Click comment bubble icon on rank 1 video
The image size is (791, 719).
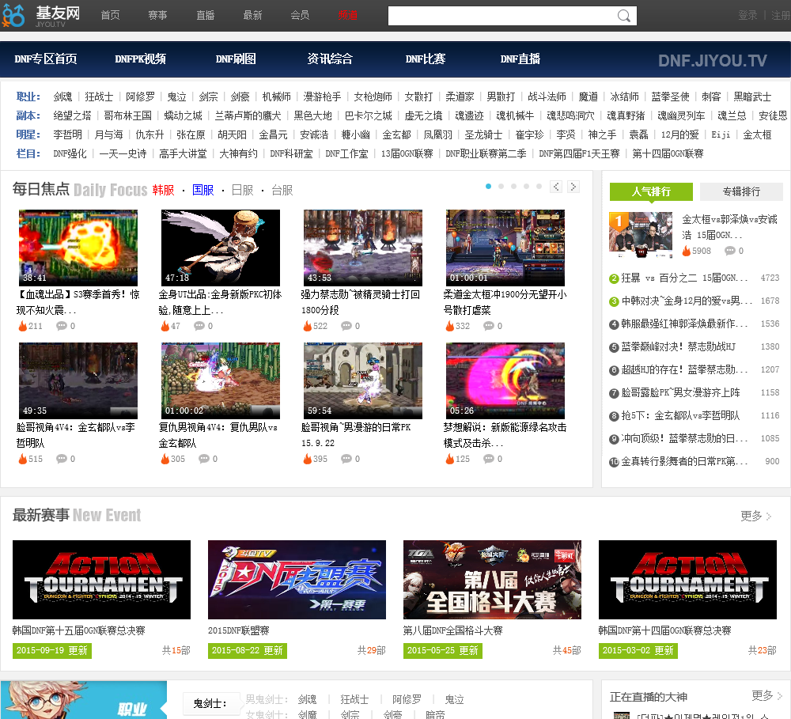729,250
